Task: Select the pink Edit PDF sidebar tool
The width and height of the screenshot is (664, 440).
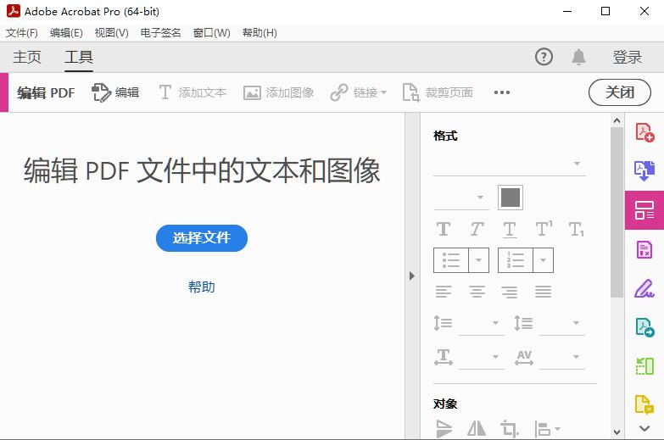Action: pyautogui.click(x=644, y=210)
